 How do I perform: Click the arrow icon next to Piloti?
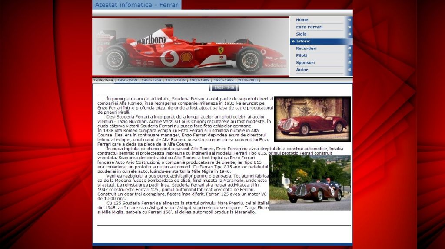point(349,55)
